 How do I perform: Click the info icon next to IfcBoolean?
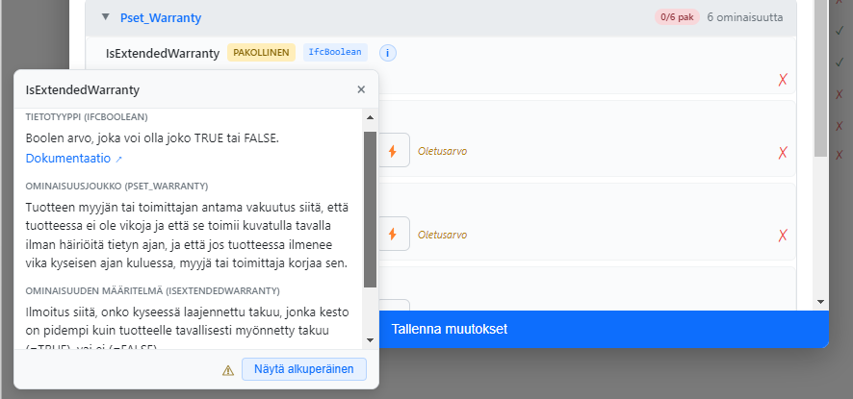click(387, 52)
